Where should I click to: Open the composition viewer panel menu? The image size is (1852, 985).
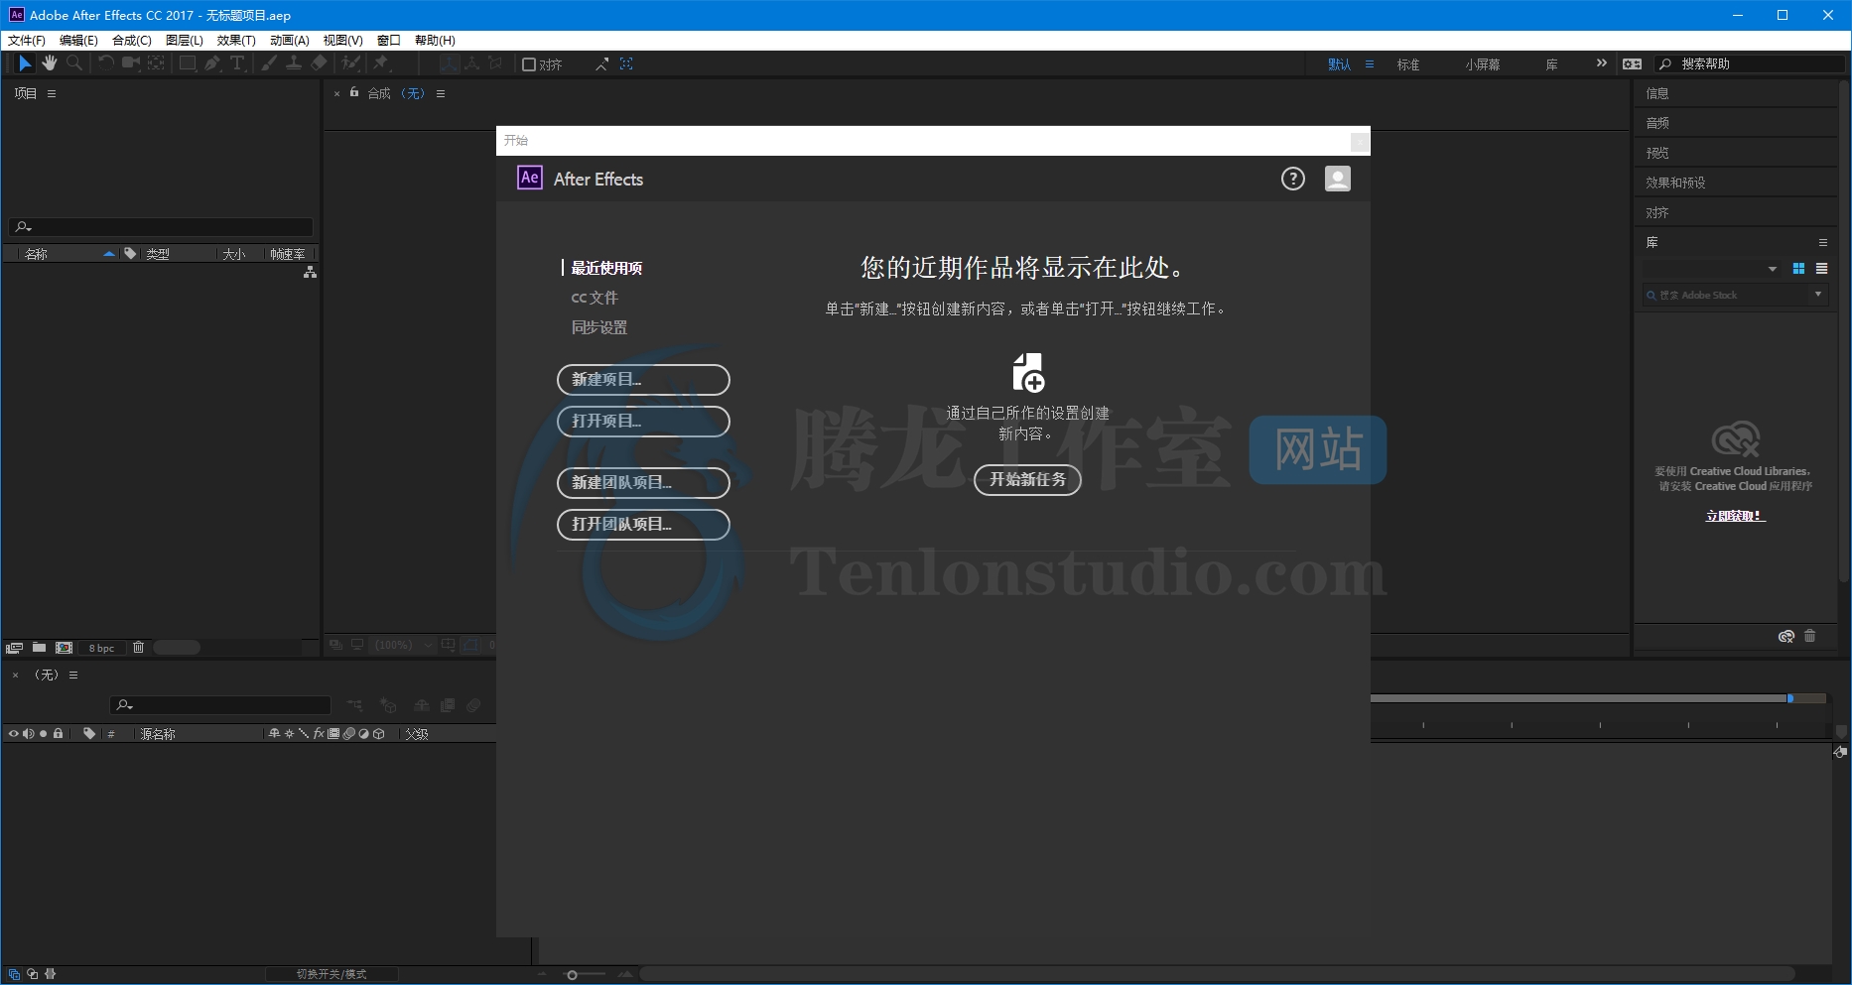(x=441, y=93)
